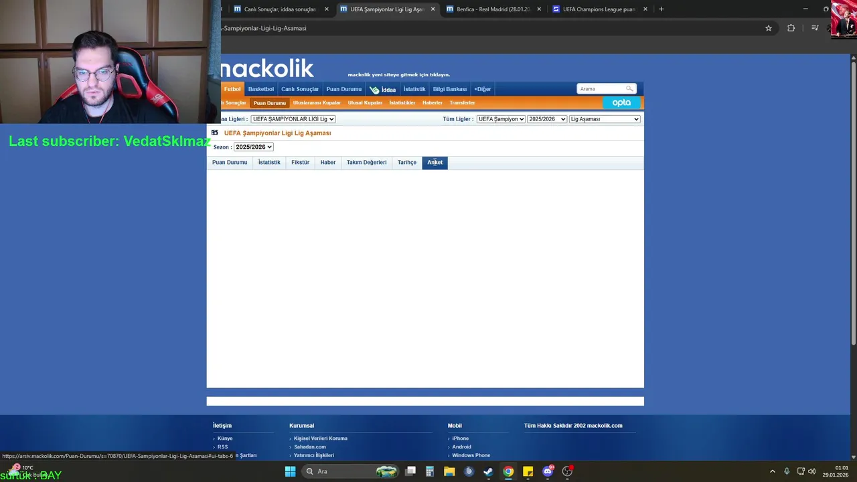Select Haberler in the orange submenu
Image resolution: width=857 pixels, height=482 pixels.
pyautogui.click(x=433, y=103)
